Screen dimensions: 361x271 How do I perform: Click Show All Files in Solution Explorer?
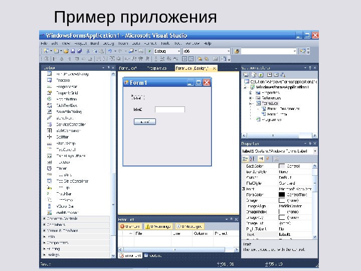pyautogui.click(x=254, y=75)
